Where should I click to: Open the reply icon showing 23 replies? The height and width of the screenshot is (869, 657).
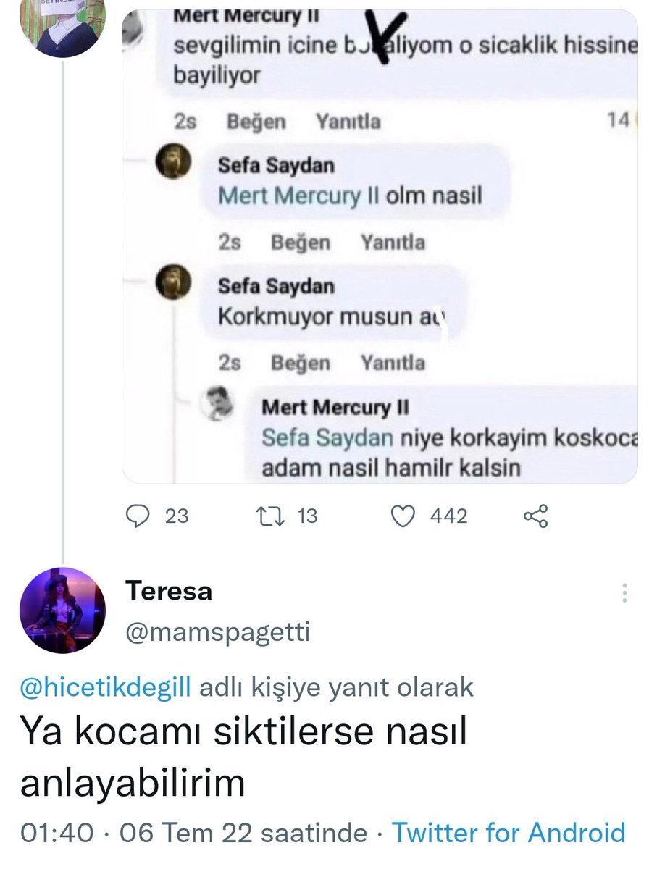point(138,516)
